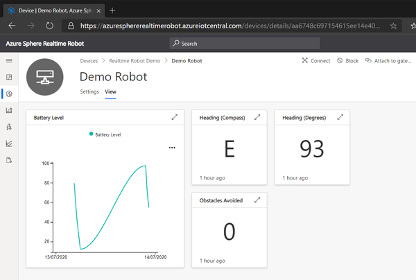Click the Heading (Degrees) tile title
The height and width of the screenshot is (280, 416).
point(304,118)
